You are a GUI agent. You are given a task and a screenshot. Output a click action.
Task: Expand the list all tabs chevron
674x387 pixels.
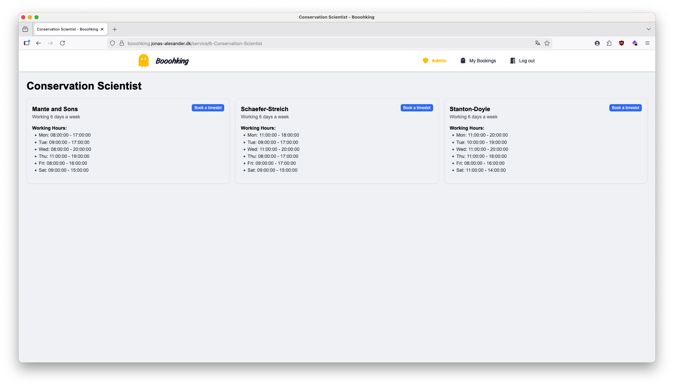point(648,29)
